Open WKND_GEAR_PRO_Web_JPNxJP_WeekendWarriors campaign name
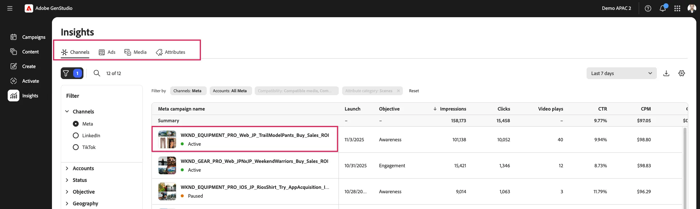Screen dimensions: 700x209 click(x=254, y=161)
